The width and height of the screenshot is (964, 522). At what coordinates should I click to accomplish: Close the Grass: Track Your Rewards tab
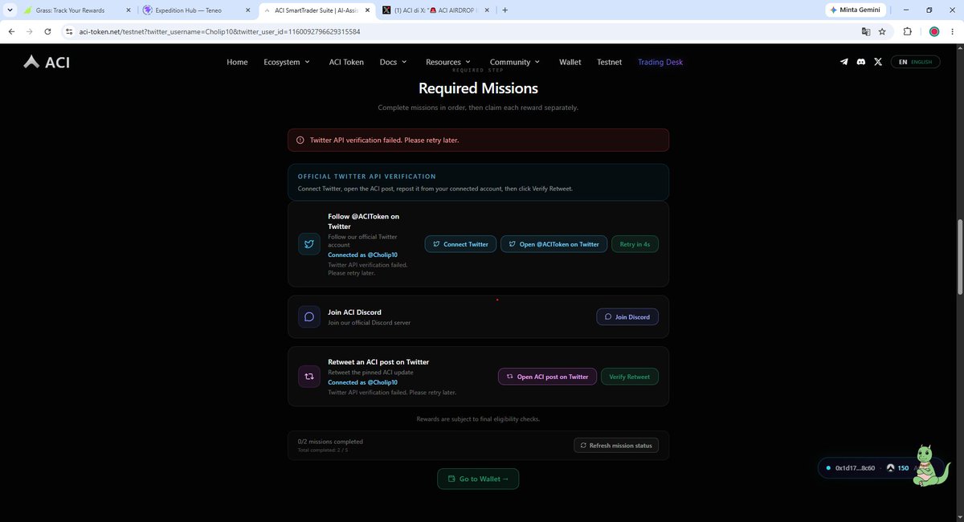pyautogui.click(x=127, y=10)
